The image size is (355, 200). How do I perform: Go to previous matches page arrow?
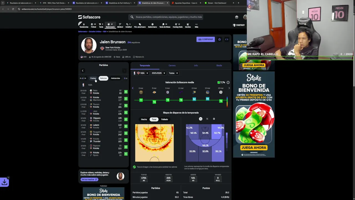[83, 71]
